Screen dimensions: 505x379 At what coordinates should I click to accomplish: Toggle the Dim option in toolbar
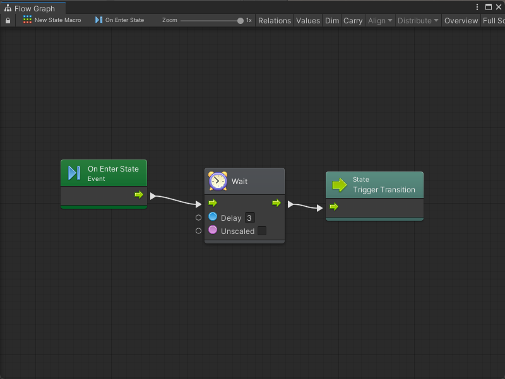(332, 21)
